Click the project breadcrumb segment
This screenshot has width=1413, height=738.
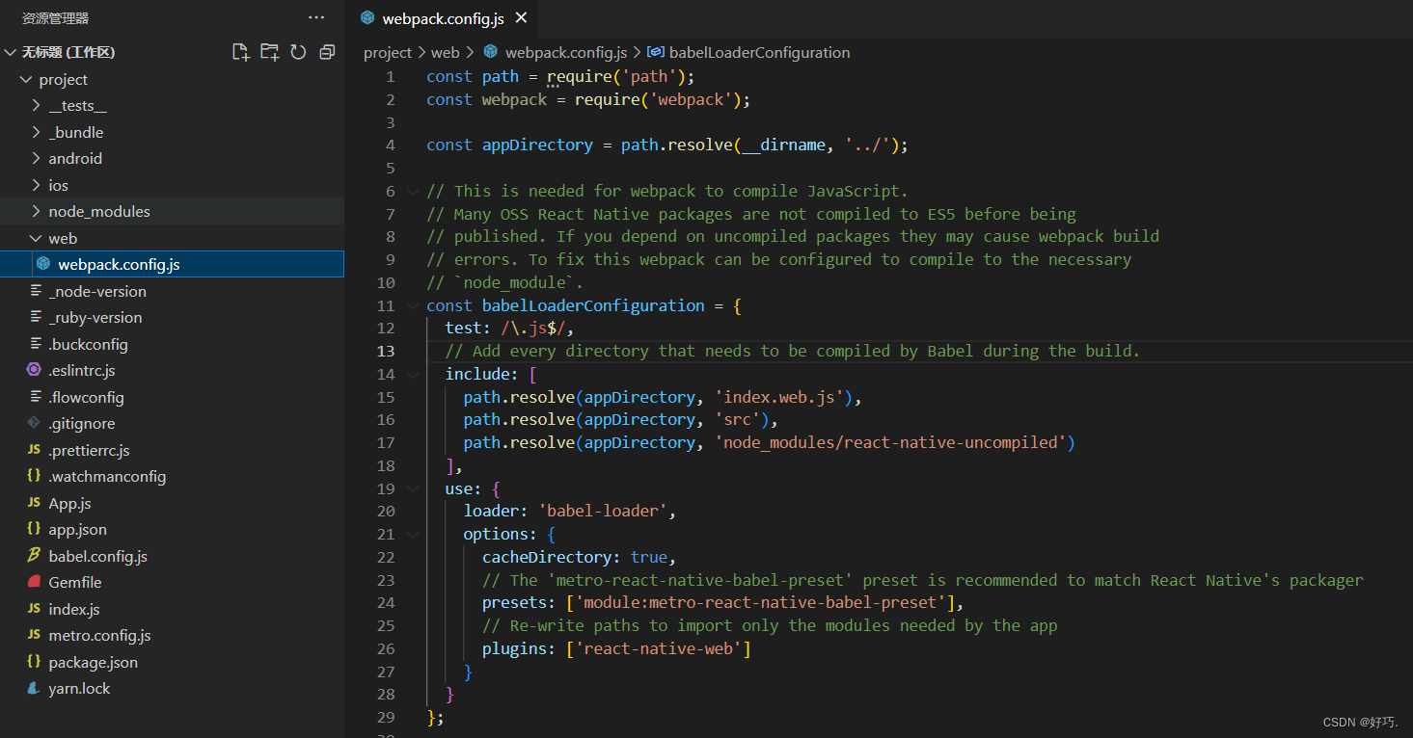[x=388, y=53]
